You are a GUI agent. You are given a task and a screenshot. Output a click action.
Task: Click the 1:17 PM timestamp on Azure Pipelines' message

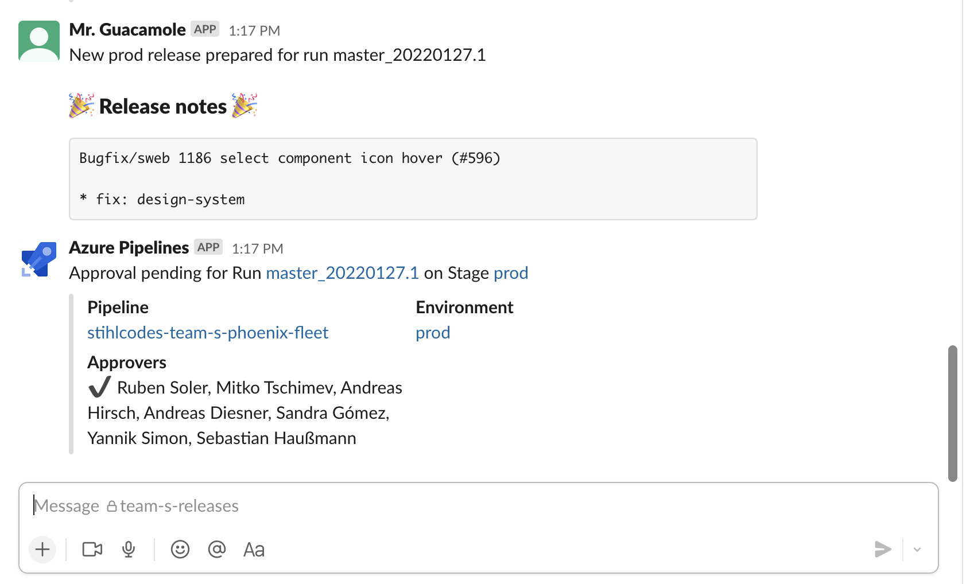pyautogui.click(x=258, y=249)
